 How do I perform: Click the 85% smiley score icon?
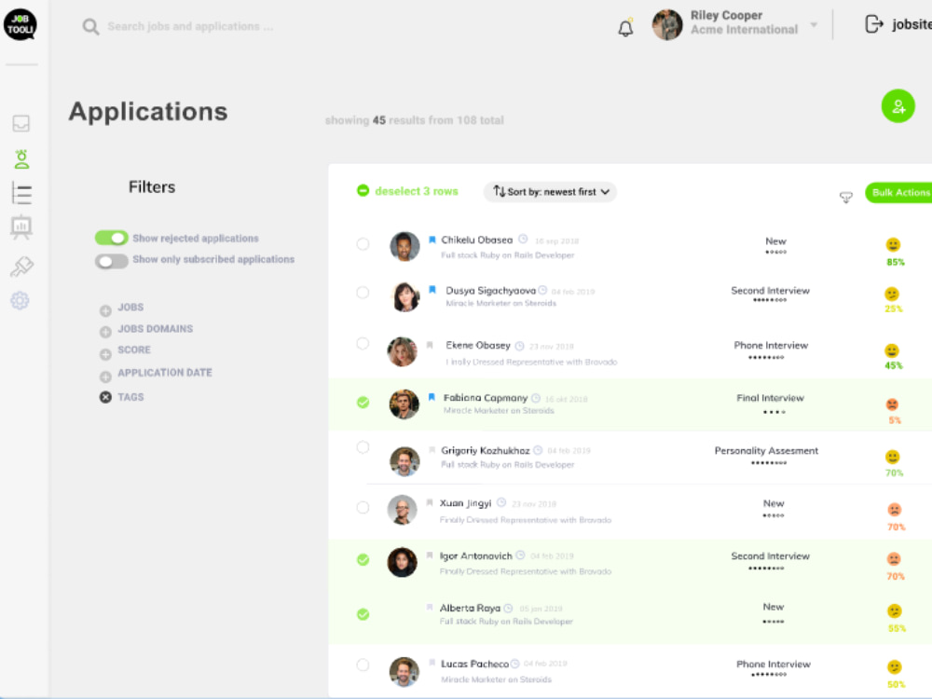[893, 244]
